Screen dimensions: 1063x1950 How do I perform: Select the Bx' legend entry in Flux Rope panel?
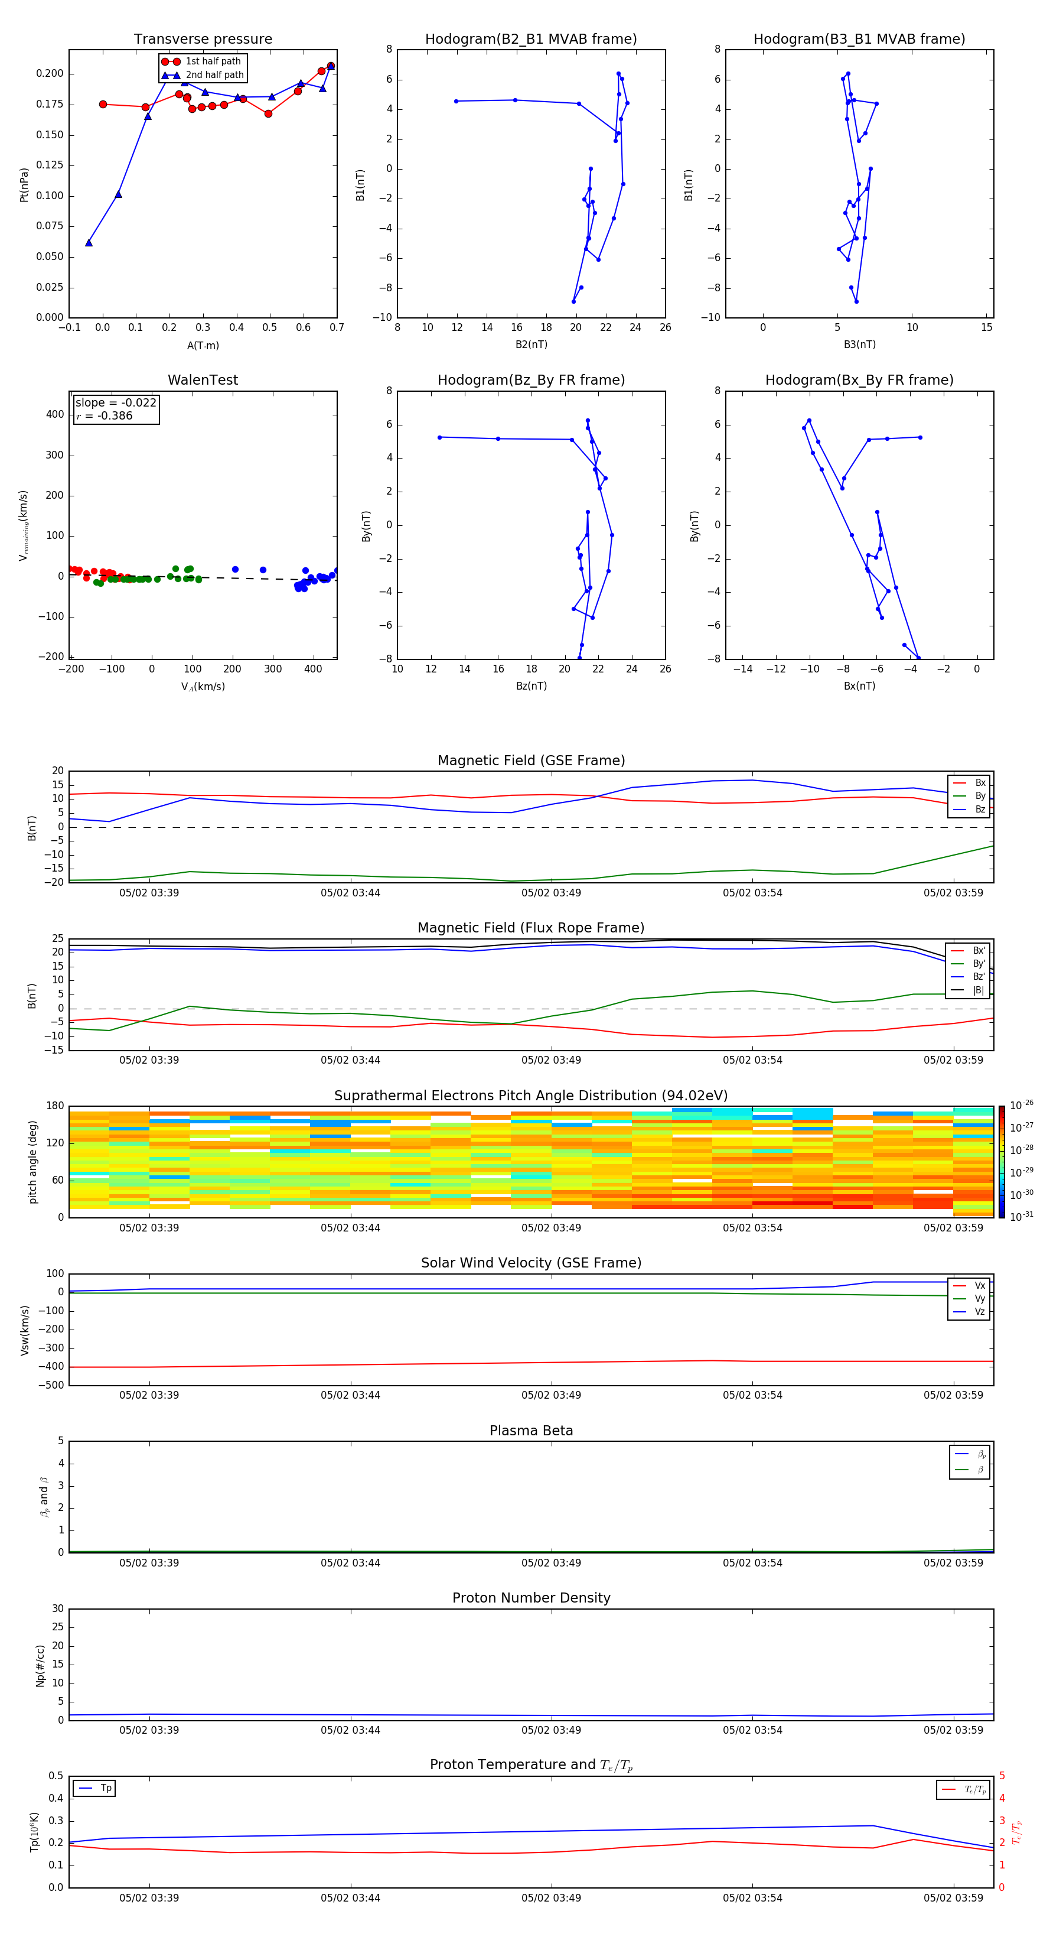pyautogui.click(x=968, y=951)
